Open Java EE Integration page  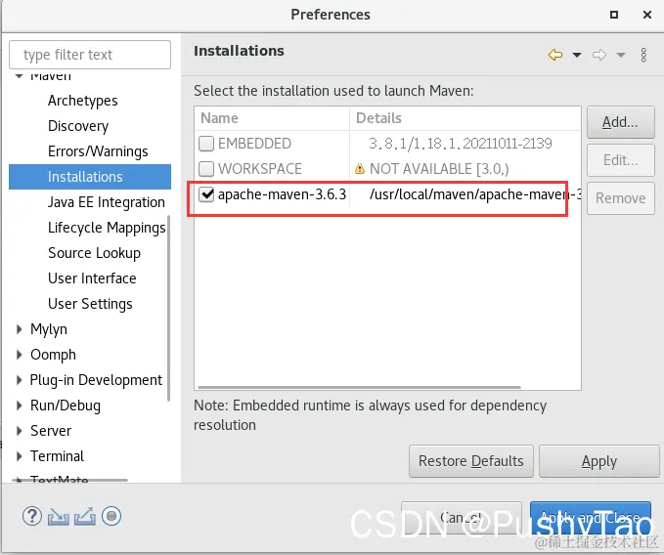click(107, 202)
